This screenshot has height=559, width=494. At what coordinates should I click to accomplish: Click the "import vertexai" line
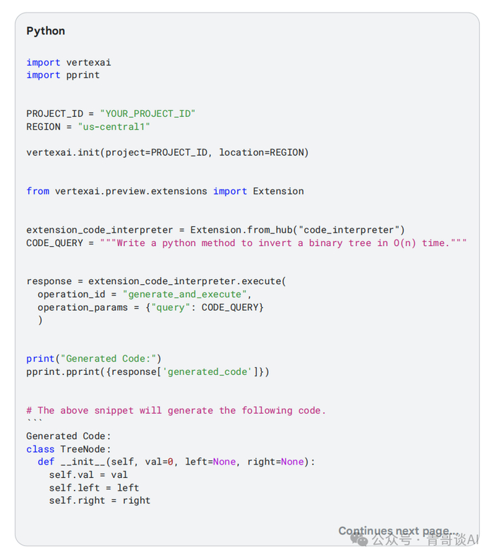click(68, 62)
